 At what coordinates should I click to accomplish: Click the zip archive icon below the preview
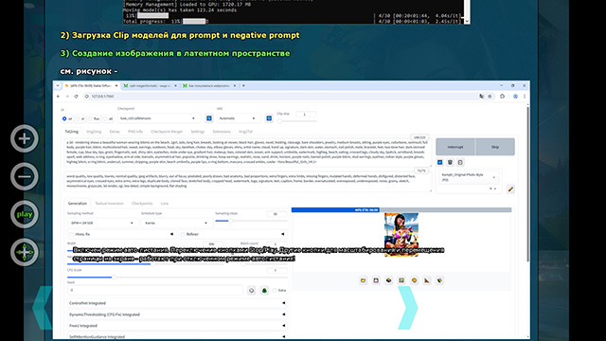click(388, 280)
